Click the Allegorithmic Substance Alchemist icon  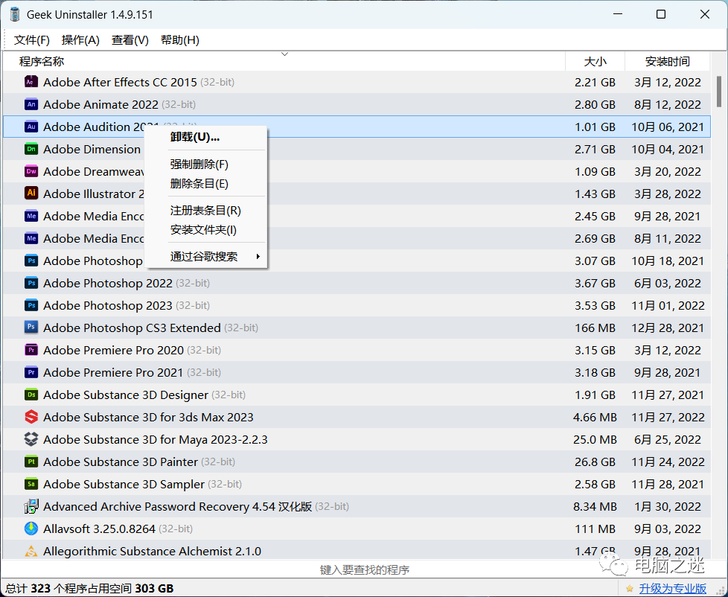[x=31, y=551]
